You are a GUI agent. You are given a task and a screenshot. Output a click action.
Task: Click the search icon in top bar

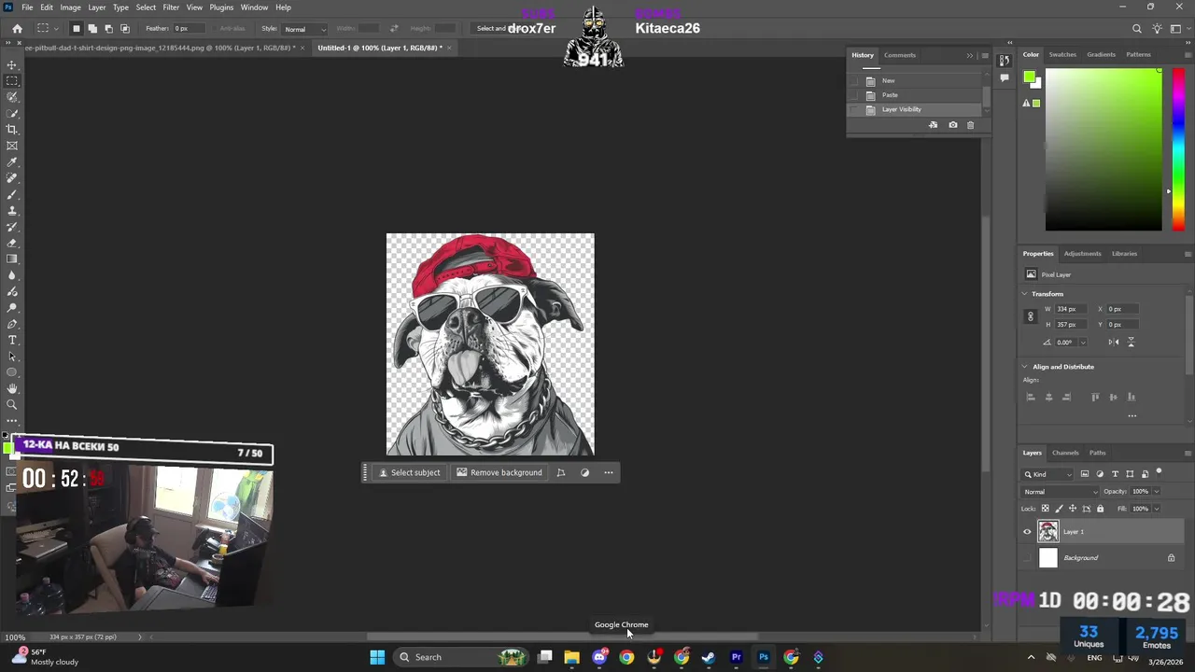pos(1136,29)
